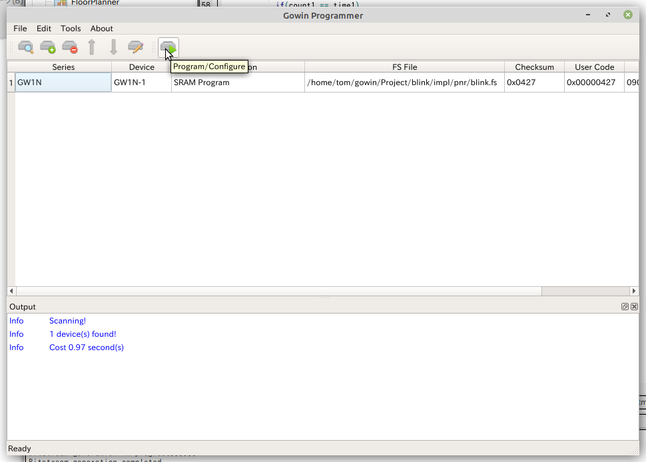This screenshot has height=462, width=646.
Task: Open the Edit menu
Action: coord(44,29)
